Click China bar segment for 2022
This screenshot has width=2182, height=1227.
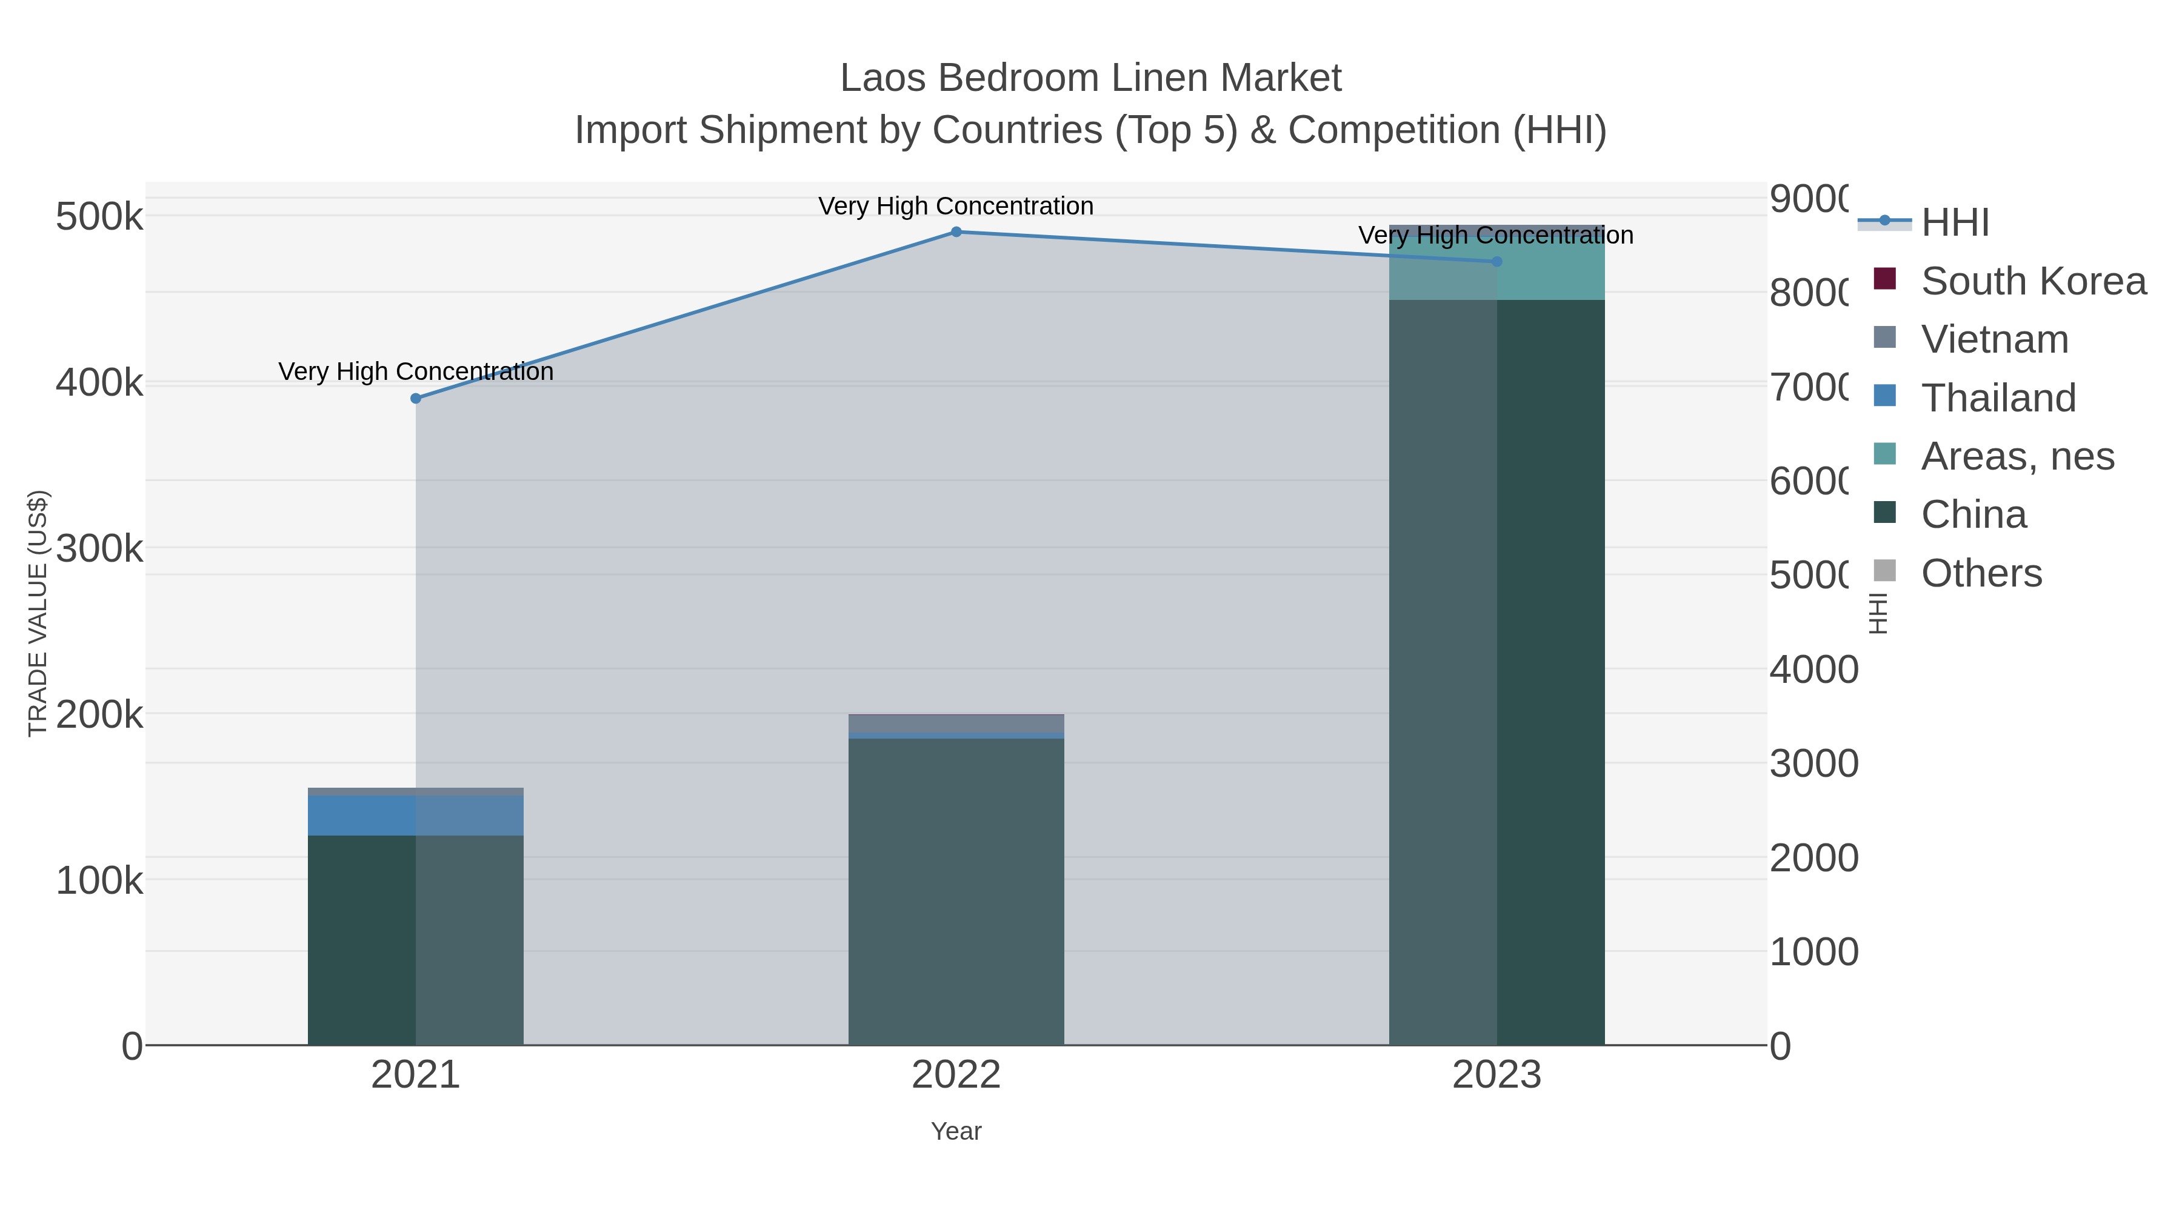coord(956,893)
